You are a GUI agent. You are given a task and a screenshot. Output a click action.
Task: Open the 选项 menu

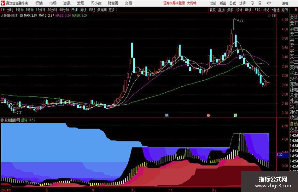(242, 3)
